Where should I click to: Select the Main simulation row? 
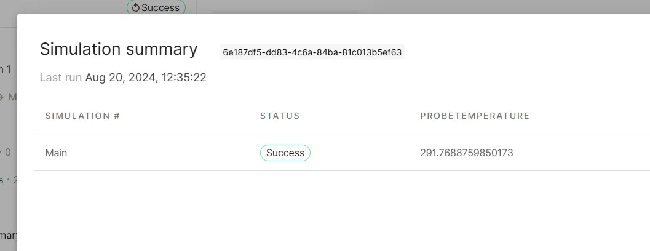341,153
